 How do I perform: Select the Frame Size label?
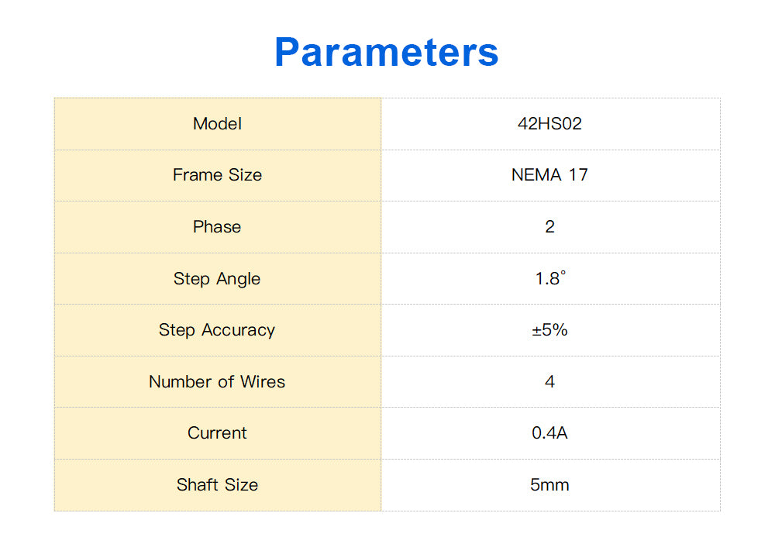(217, 175)
